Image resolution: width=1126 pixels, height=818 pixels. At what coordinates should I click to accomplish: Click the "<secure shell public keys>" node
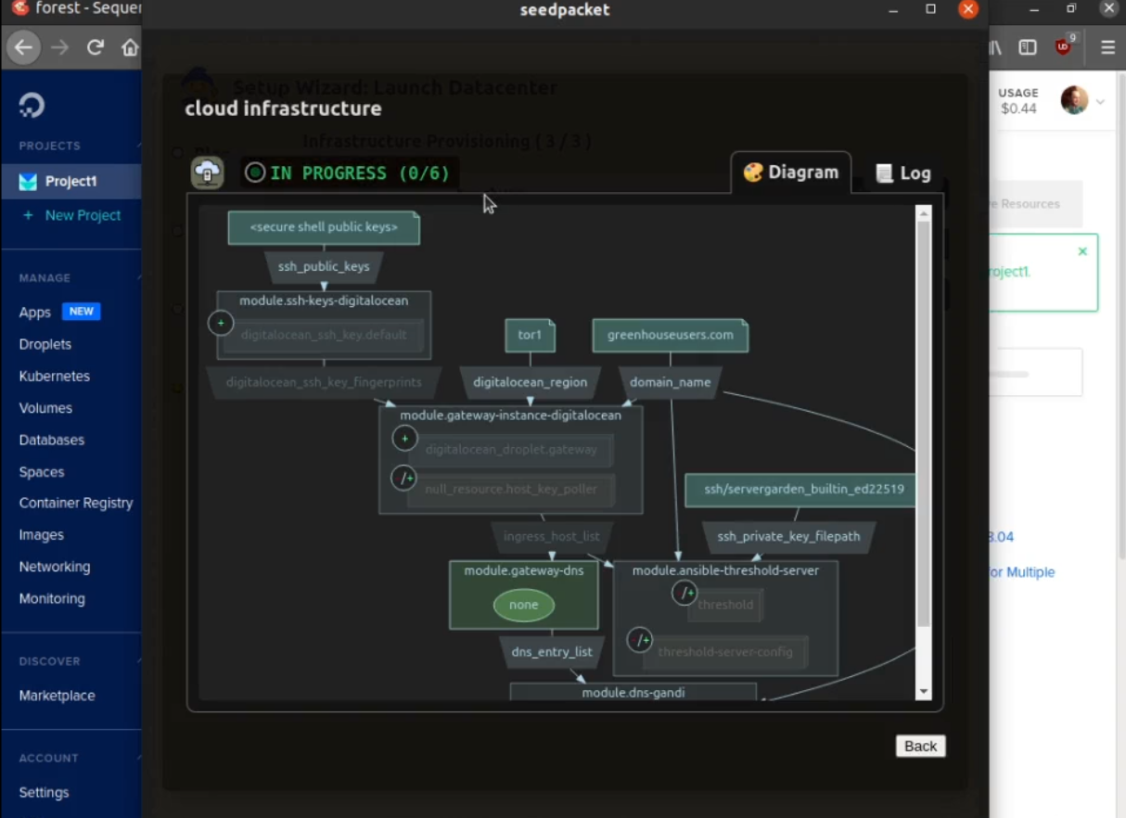(x=324, y=227)
